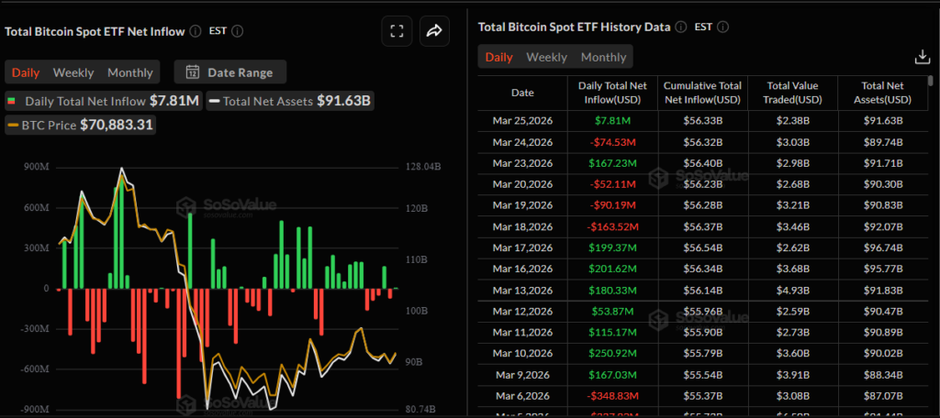Click info icon next to table's EST label

(x=722, y=27)
